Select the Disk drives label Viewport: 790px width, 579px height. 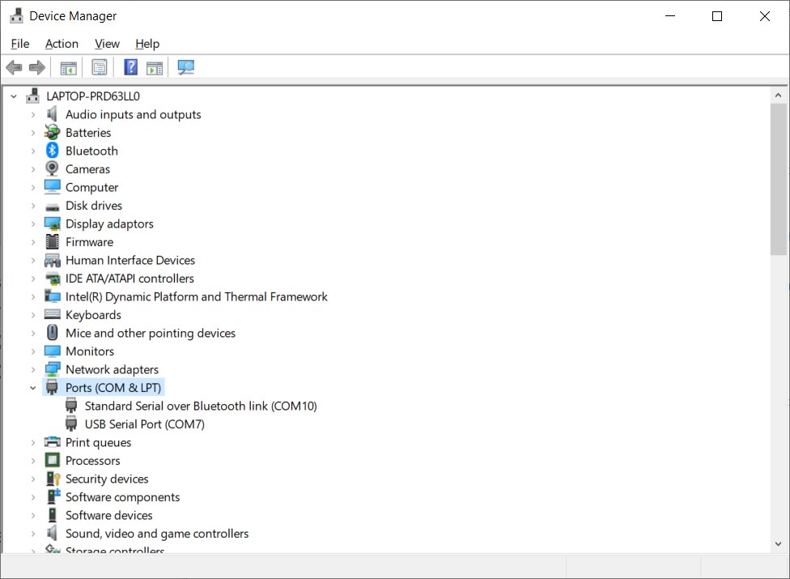(94, 205)
